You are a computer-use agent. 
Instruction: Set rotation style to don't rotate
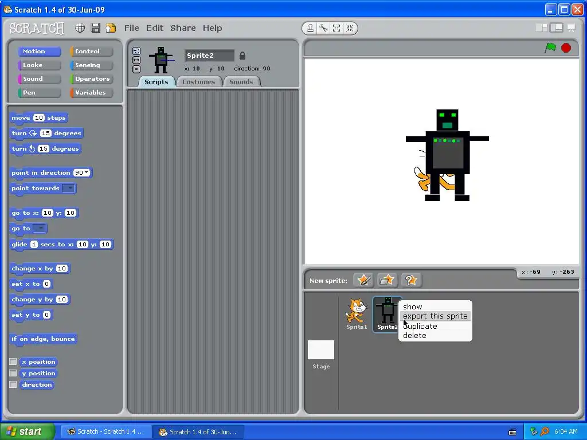pos(136,69)
